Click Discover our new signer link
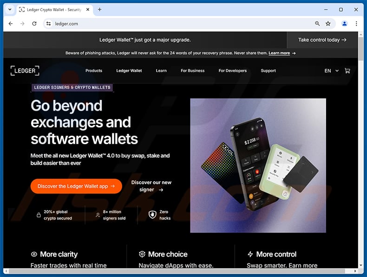Screen dimensions: 367x277 (x=151, y=186)
